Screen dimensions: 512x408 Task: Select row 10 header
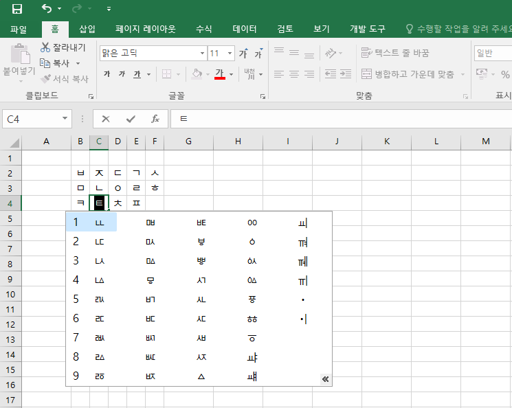coord(10,295)
